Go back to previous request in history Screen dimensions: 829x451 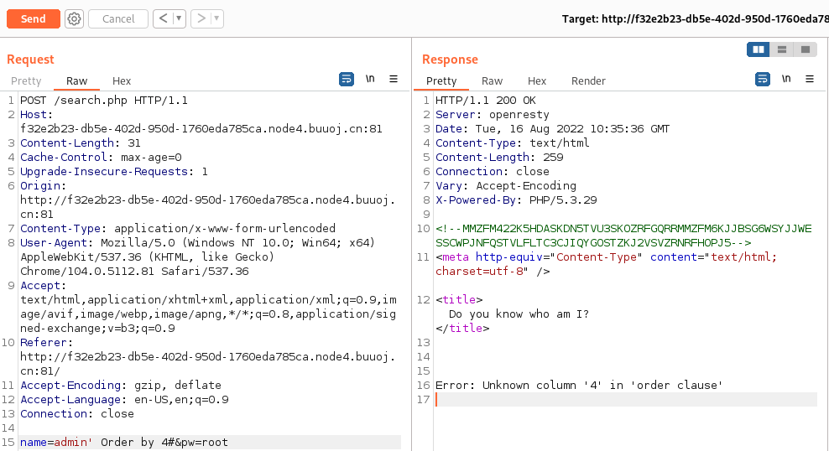(x=164, y=19)
